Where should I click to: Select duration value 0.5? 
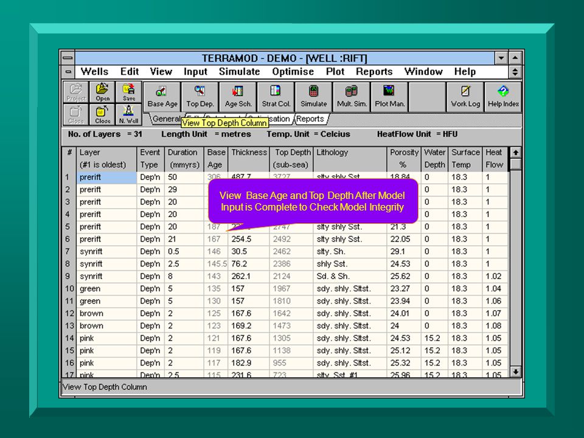tap(184, 251)
